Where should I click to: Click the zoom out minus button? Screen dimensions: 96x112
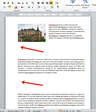click(x=83, y=111)
